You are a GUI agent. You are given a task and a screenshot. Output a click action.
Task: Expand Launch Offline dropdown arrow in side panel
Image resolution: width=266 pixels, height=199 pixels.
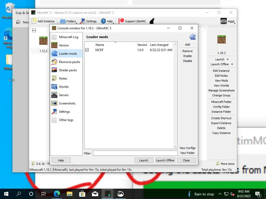(232, 64)
